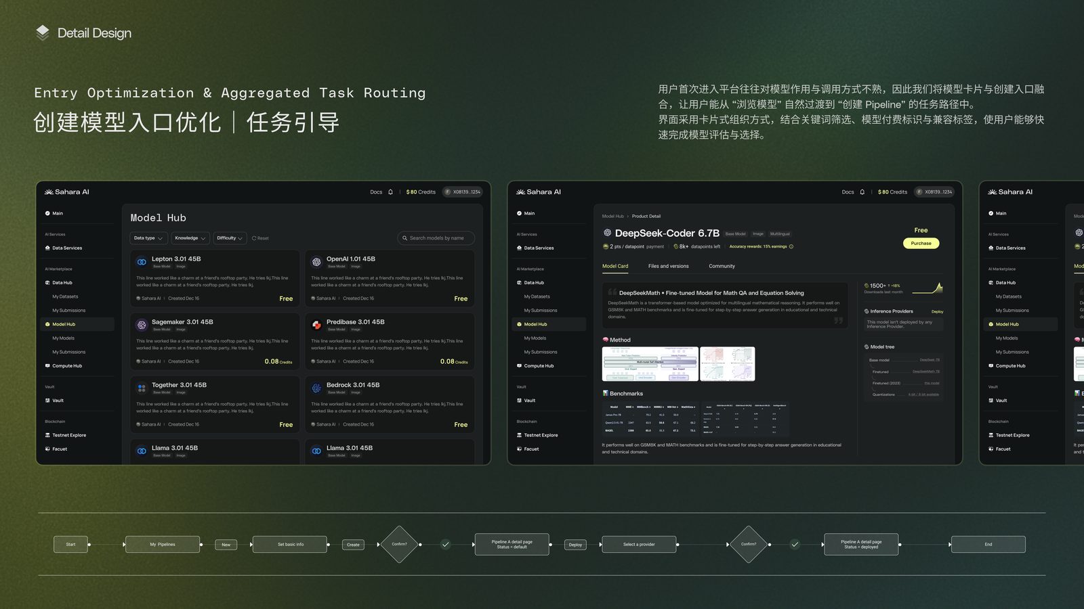Open Compute Hub in the DeepSeek-Coder detail window sidebar

[539, 366]
